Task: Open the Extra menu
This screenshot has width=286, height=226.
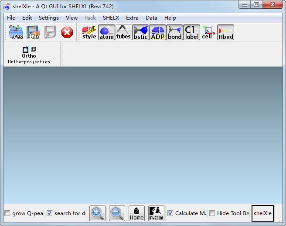Action: click(x=132, y=18)
